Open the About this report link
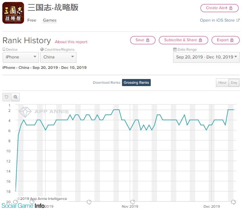The width and height of the screenshot is (242, 210). click(71, 42)
